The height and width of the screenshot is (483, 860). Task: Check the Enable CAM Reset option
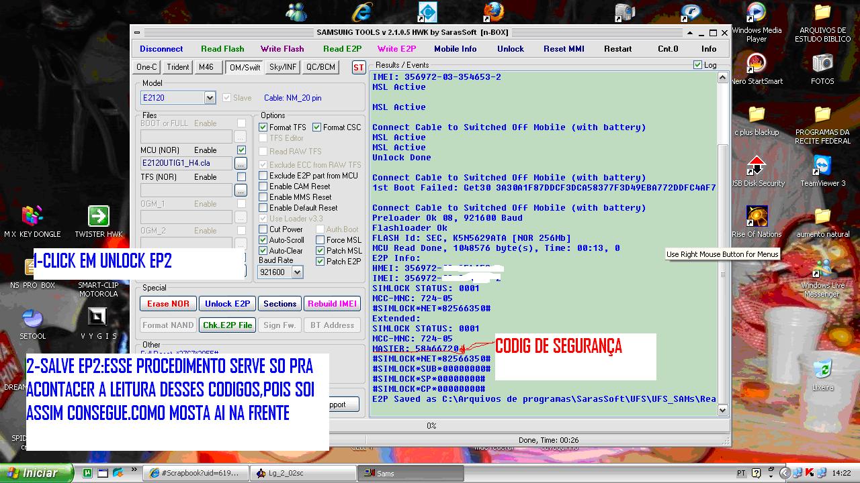263,186
